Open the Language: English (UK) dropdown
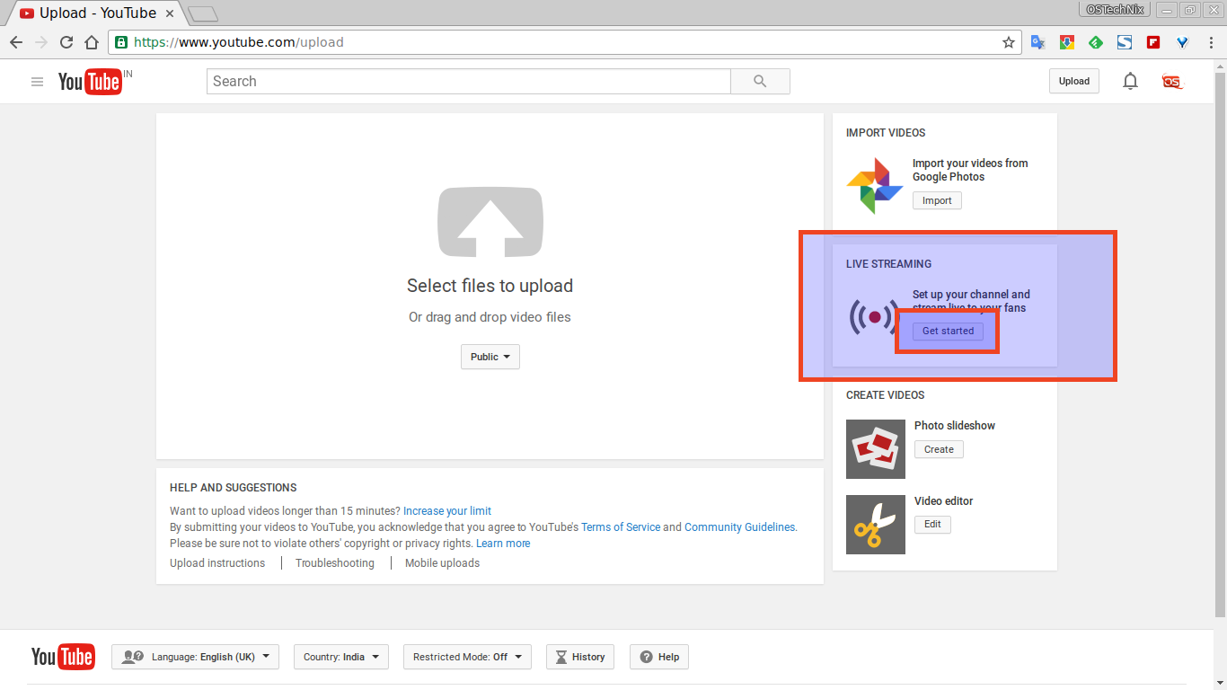Image resolution: width=1227 pixels, height=690 pixels. click(196, 657)
